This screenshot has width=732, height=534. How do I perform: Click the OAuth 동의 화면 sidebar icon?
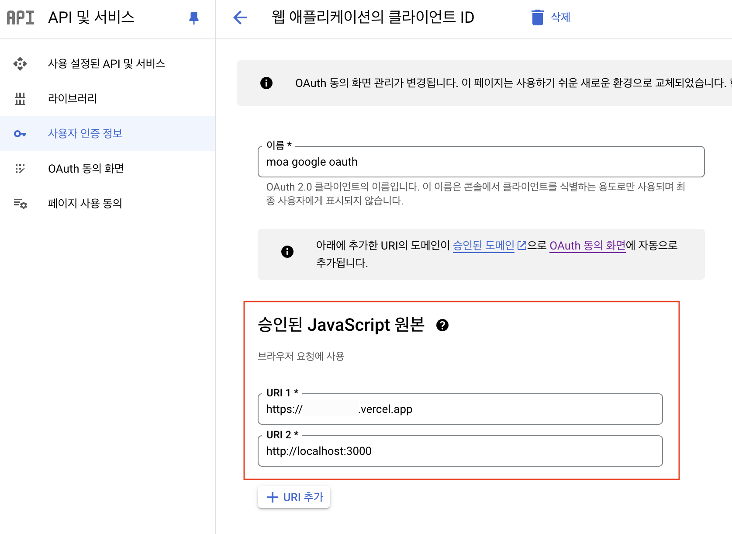pos(20,169)
